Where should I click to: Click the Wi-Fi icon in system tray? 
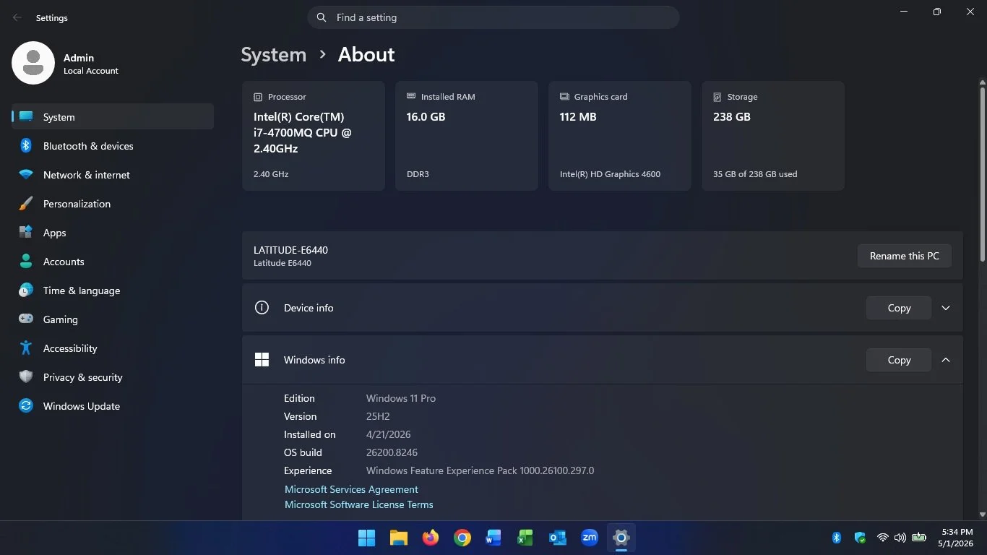tap(882, 538)
